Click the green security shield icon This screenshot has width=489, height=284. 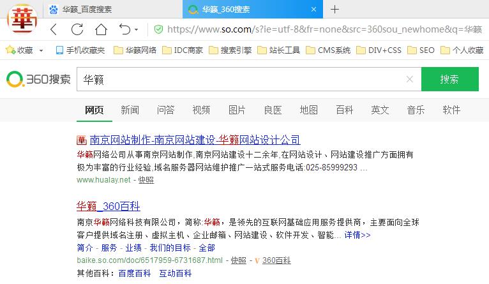[158, 29]
